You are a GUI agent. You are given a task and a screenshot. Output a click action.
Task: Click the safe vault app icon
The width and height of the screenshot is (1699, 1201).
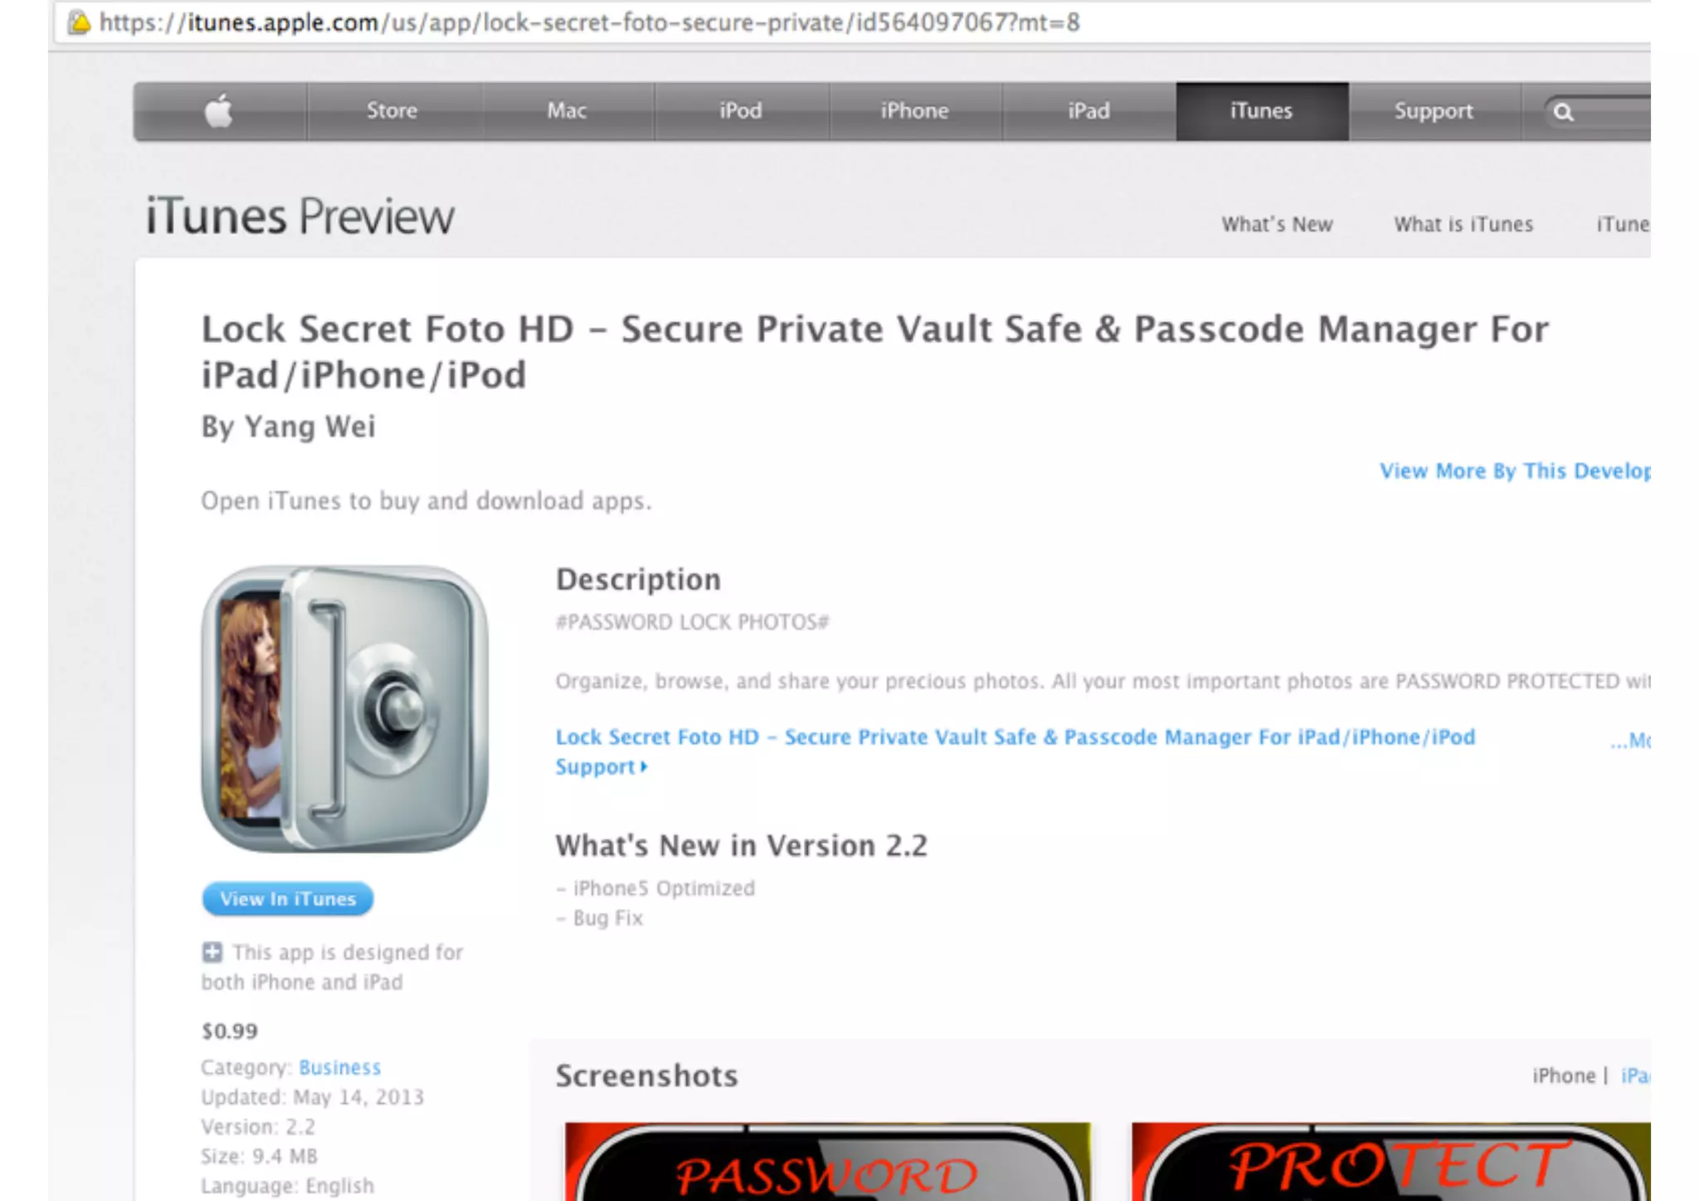coord(344,709)
